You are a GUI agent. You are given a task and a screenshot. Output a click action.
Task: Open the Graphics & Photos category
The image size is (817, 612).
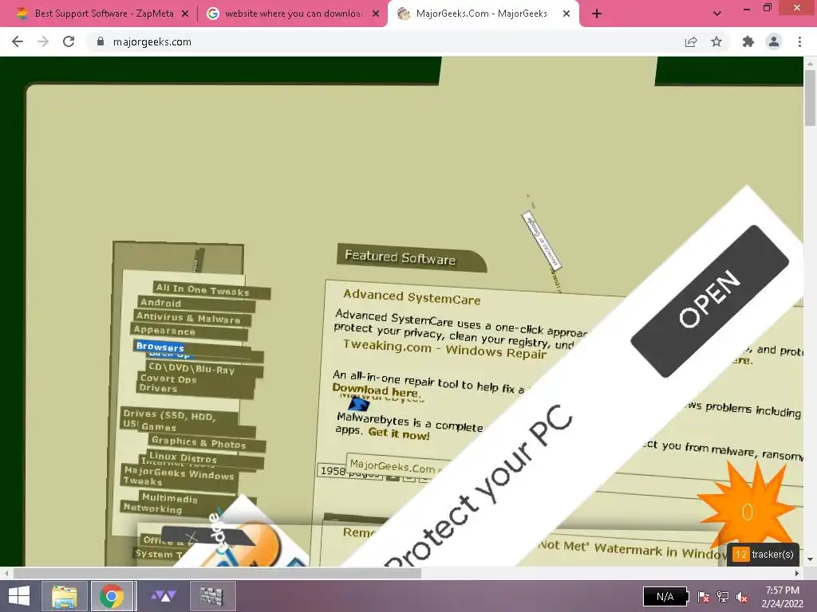[x=207, y=443]
